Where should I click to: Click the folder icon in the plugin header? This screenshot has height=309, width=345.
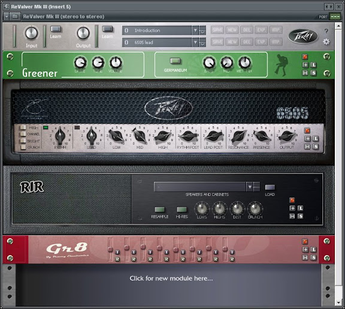(15, 17)
